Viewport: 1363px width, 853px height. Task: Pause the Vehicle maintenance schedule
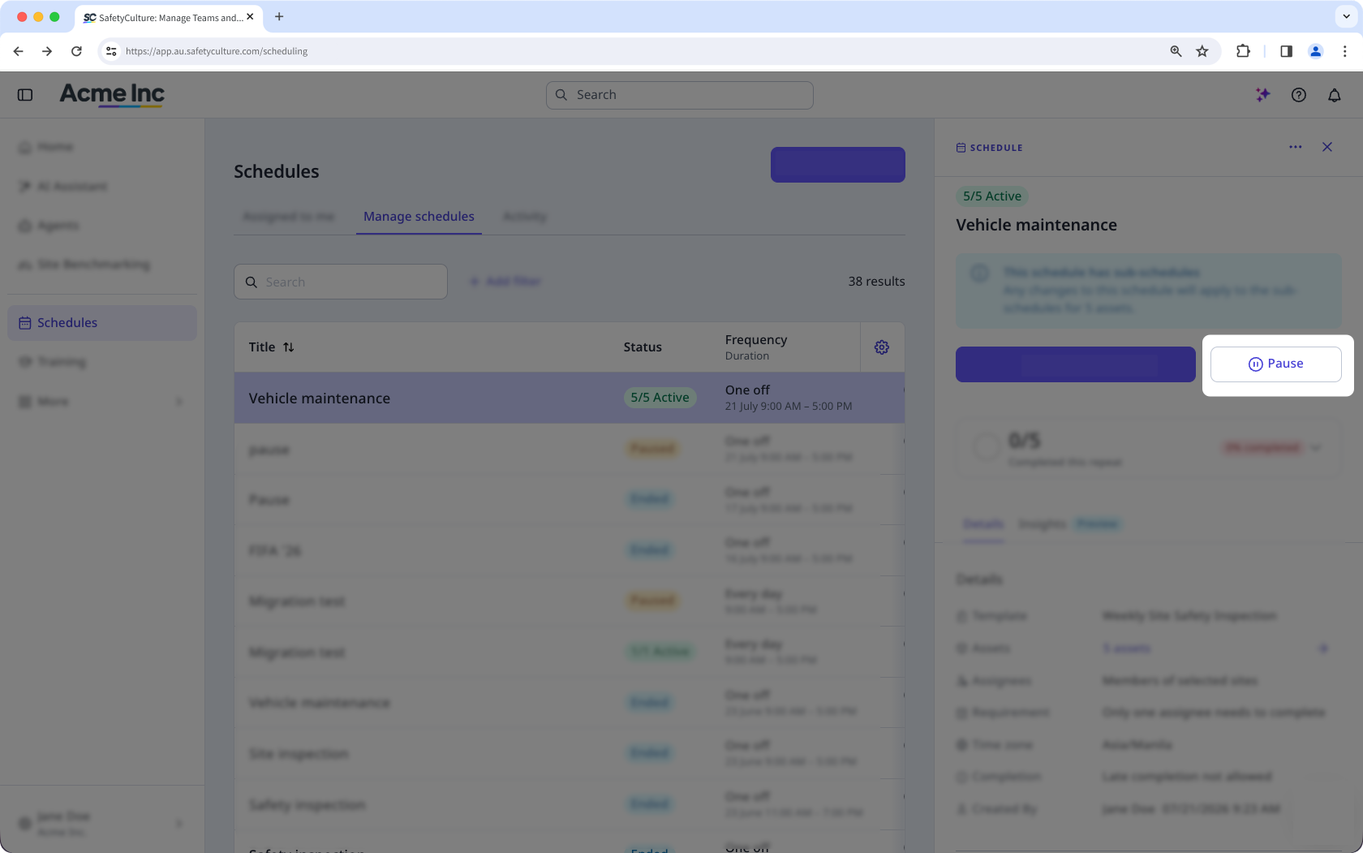(1275, 364)
